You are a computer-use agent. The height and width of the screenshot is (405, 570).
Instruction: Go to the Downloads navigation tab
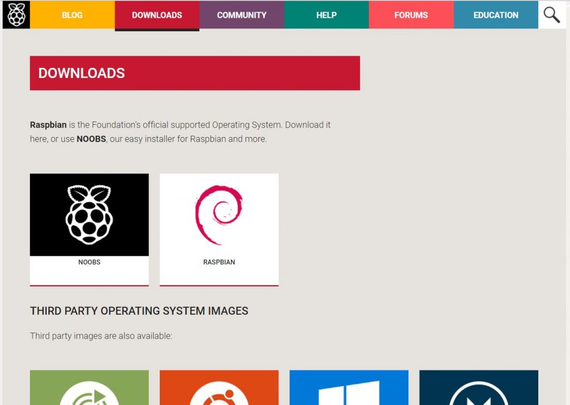[157, 15]
